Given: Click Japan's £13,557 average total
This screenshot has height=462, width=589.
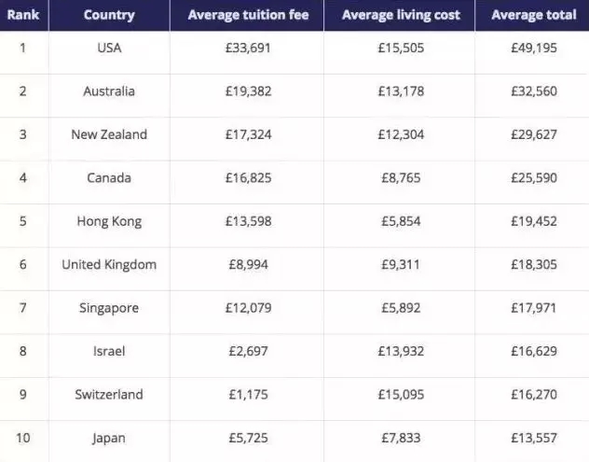Looking at the screenshot, I should click(x=532, y=438).
